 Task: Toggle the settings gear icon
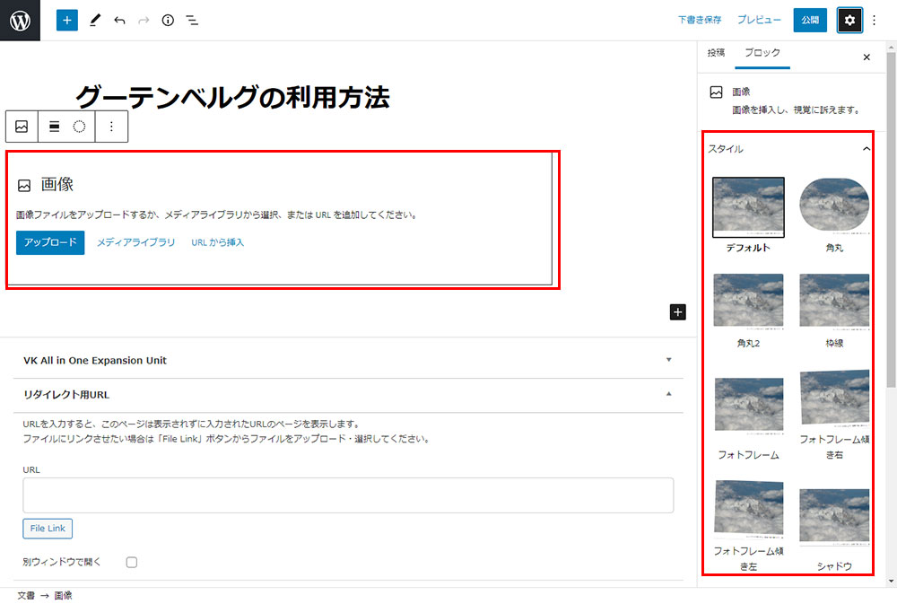point(849,20)
